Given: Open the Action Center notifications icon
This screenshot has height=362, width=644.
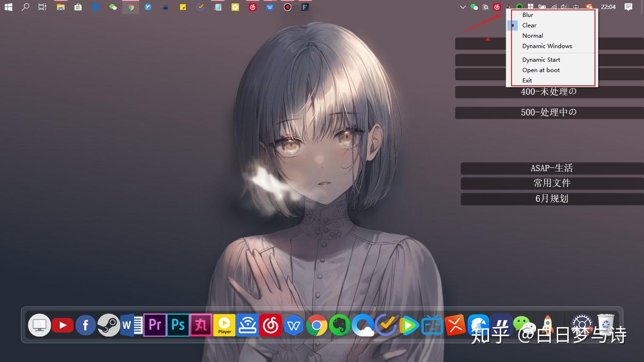Looking at the screenshot, I should click(628, 7).
